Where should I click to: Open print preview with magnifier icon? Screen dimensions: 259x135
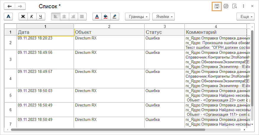234,6
